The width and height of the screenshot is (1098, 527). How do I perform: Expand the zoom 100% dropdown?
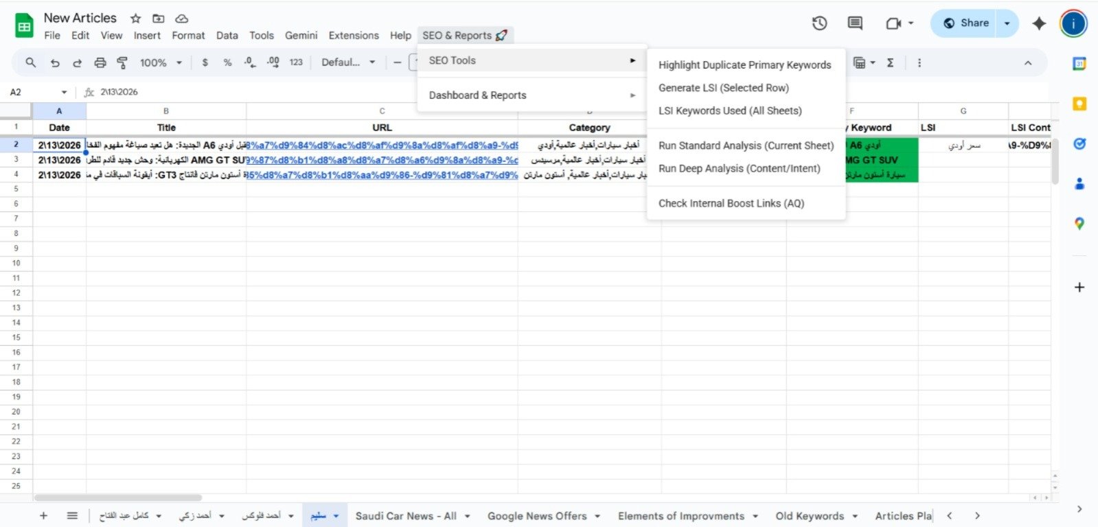pyautogui.click(x=161, y=62)
